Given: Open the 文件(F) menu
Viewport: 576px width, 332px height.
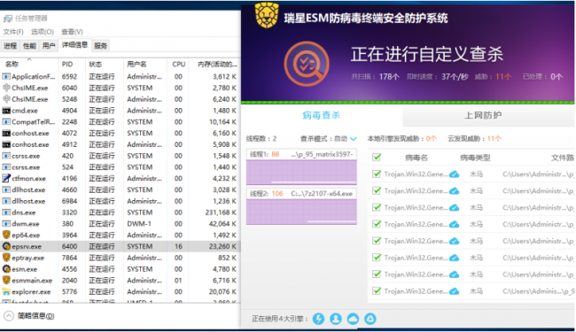Looking at the screenshot, I should click(x=13, y=32).
